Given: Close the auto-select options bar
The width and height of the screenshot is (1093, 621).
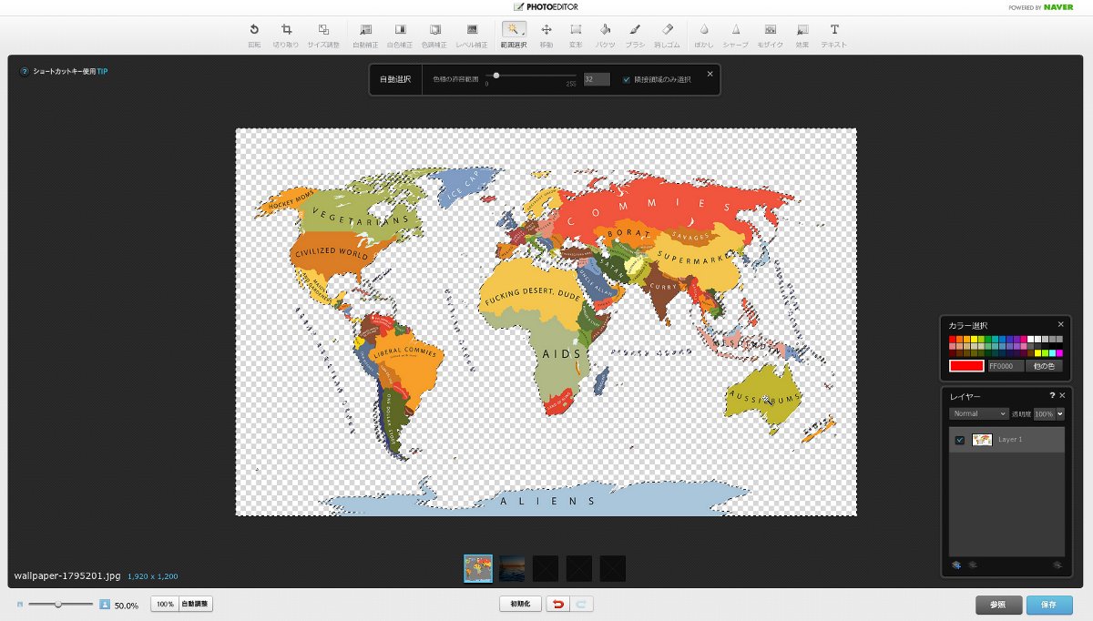Looking at the screenshot, I should pyautogui.click(x=710, y=74).
